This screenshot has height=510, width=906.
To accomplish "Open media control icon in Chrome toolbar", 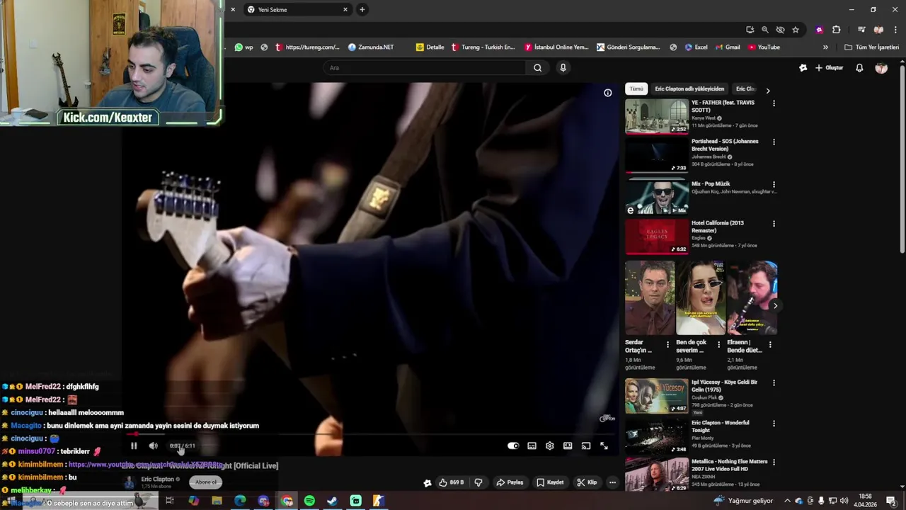I will point(861,30).
